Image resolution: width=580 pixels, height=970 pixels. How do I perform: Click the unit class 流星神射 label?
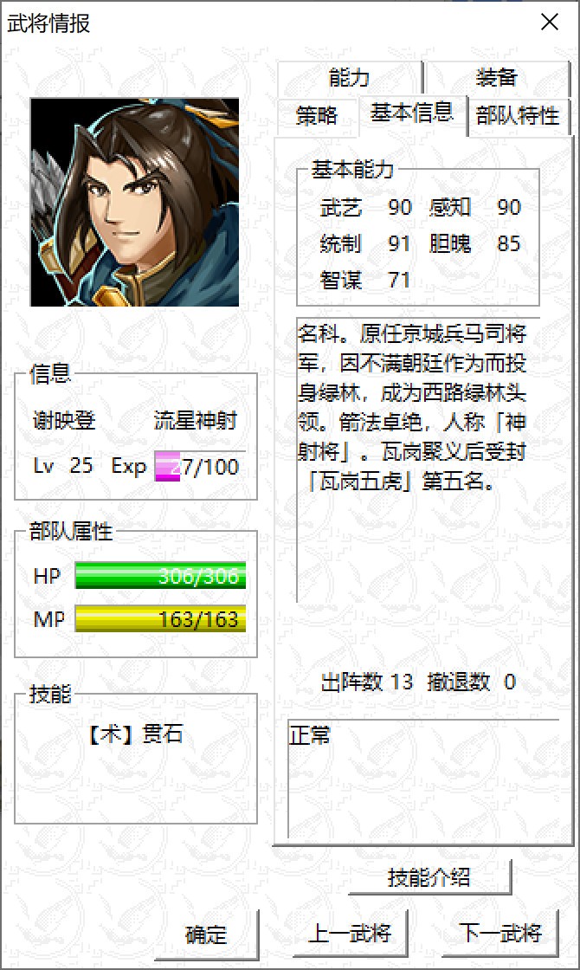pyautogui.click(x=196, y=421)
